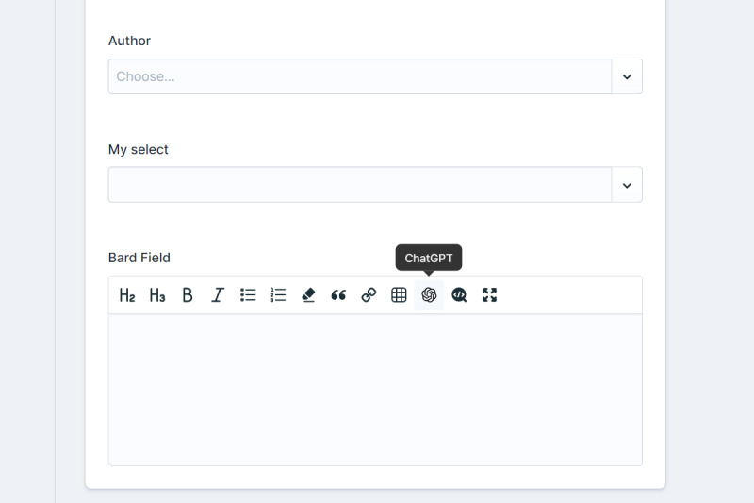Apply Heading 3 formatting in Bard toolbar
The width and height of the screenshot is (754, 503).
(157, 295)
